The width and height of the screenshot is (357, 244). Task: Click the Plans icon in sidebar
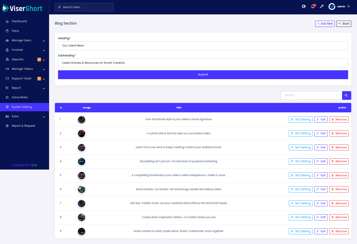(7, 31)
